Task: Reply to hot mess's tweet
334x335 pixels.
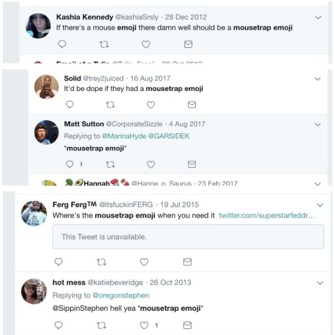Action: click(x=59, y=325)
